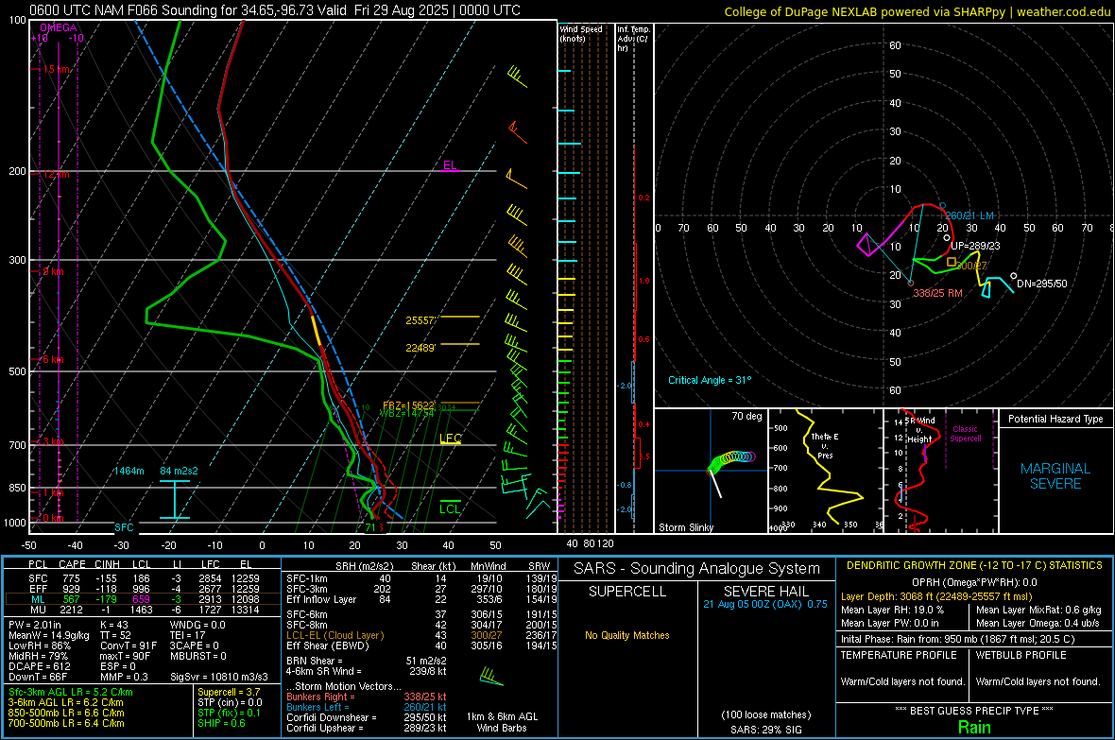Click the 'SARS: 29% SIG' text
This screenshot has width=1115, height=740.
765,730
